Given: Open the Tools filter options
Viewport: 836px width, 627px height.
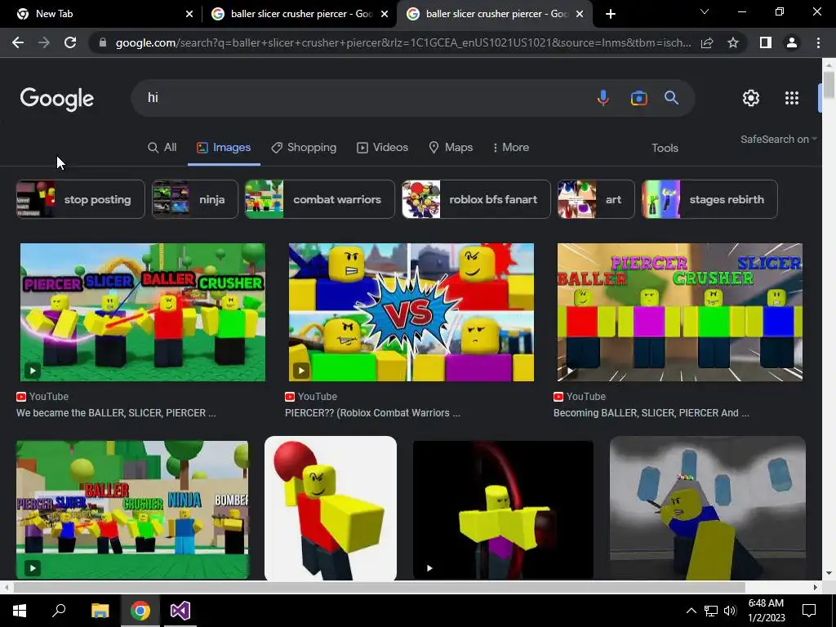Looking at the screenshot, I should pos(665,149).
